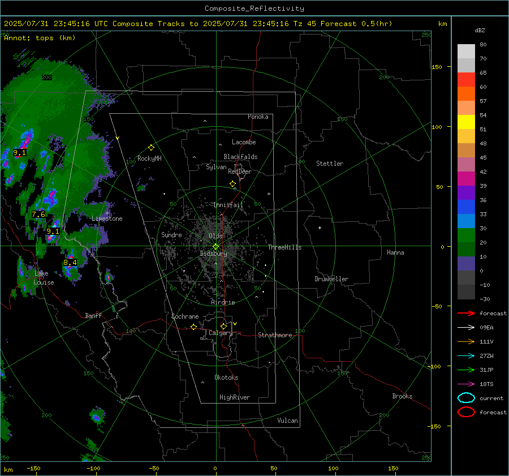Click the RedDeer city label

[x=240, y=171]
